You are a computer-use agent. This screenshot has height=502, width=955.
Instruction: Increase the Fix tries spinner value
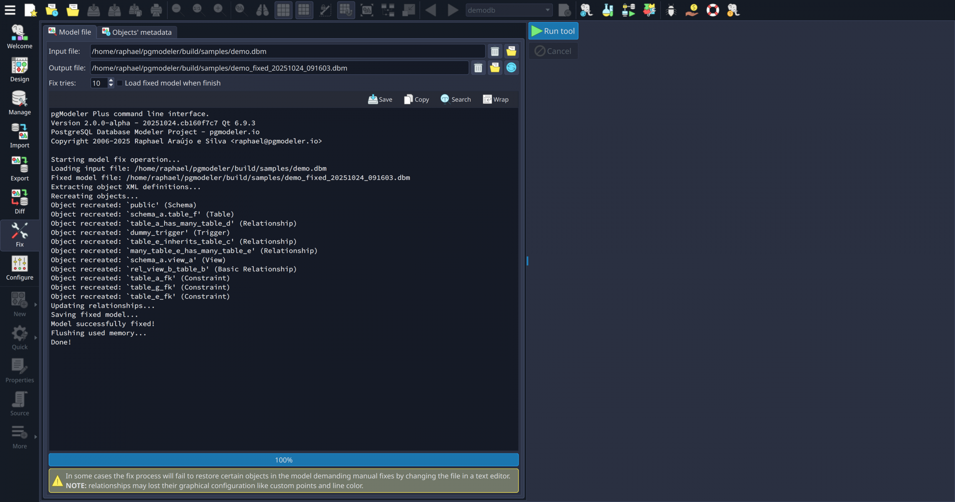click(x=111, y=80)
